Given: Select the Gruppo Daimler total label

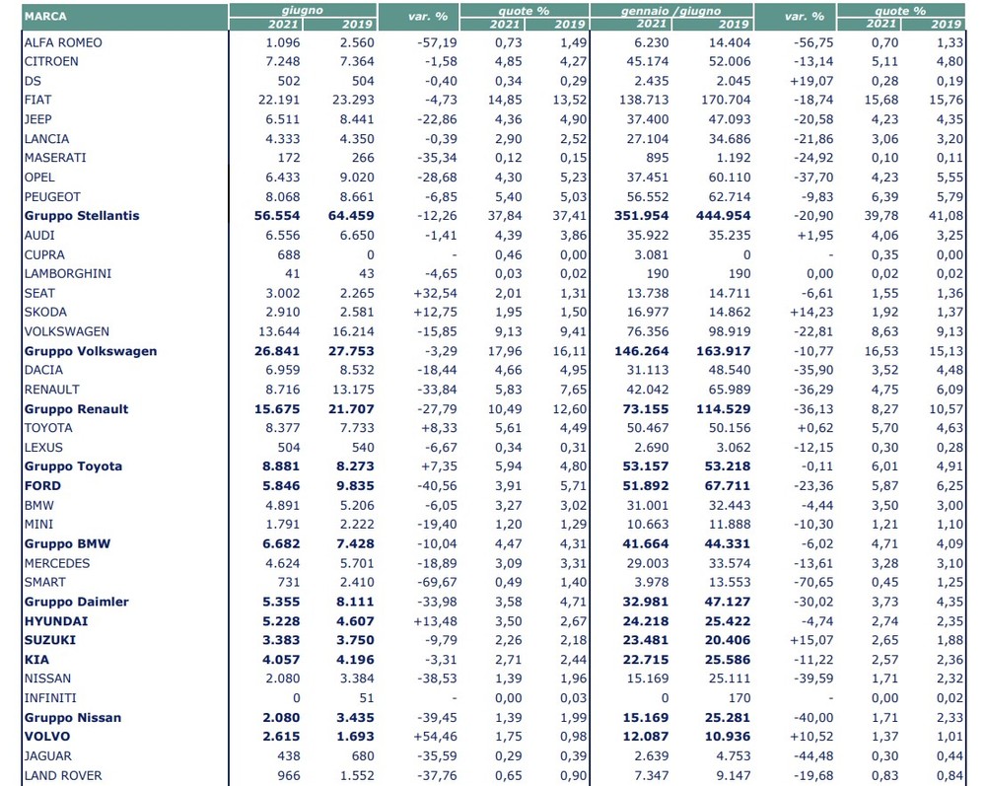Looking at the screenshot, I should [76, 602].
